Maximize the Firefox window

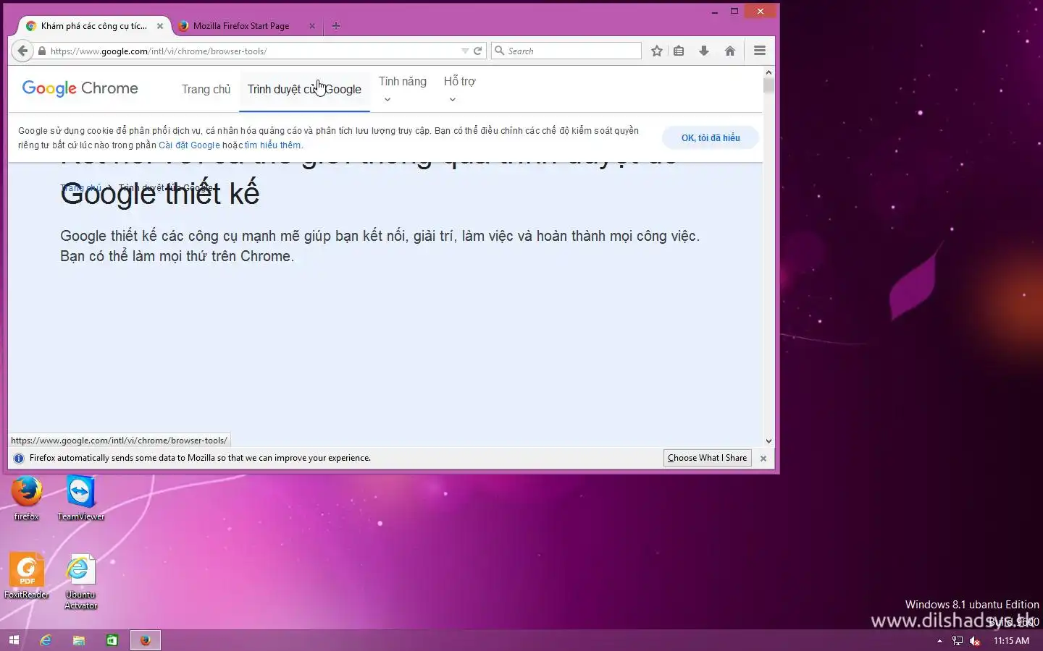point(734,12)
